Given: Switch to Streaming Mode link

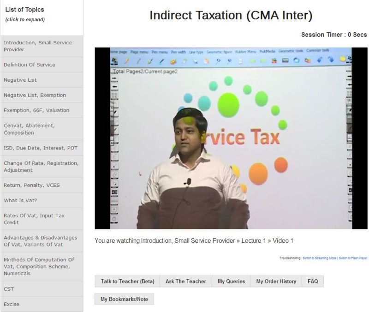Looking at the screenshot, I should click(320, 258).
